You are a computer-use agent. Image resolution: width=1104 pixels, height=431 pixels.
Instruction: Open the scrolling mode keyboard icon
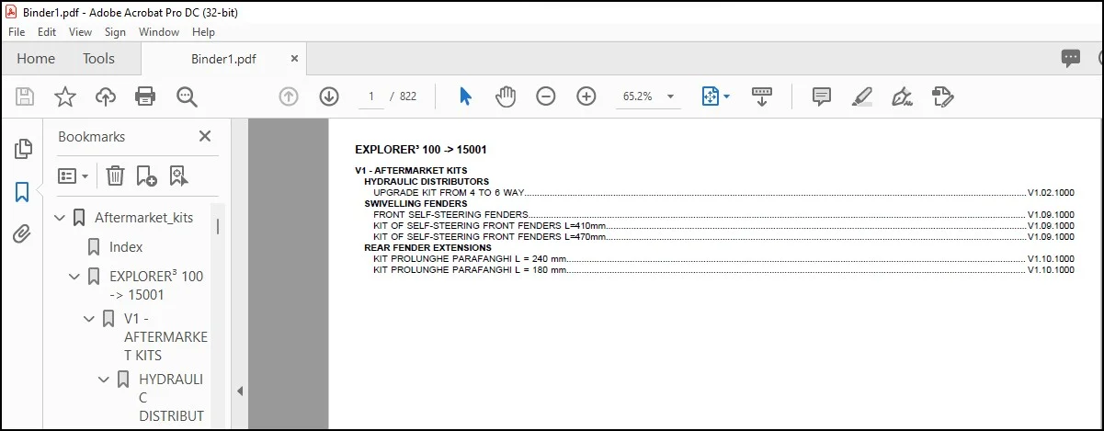(x=762, y=96)
